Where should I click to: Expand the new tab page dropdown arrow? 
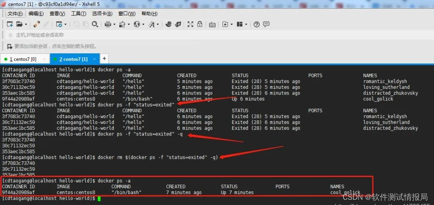click(x=232, y=24)
